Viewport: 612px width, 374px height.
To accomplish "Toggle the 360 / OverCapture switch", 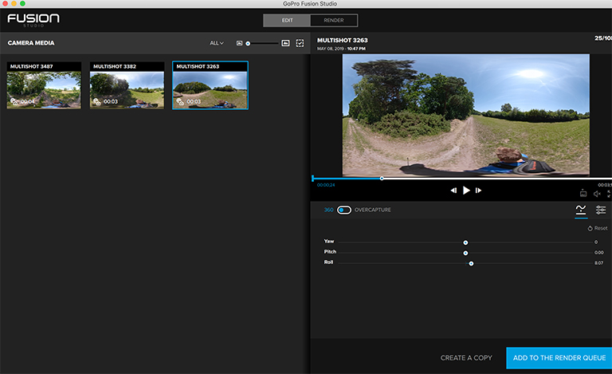I will (x=344, y=210).
